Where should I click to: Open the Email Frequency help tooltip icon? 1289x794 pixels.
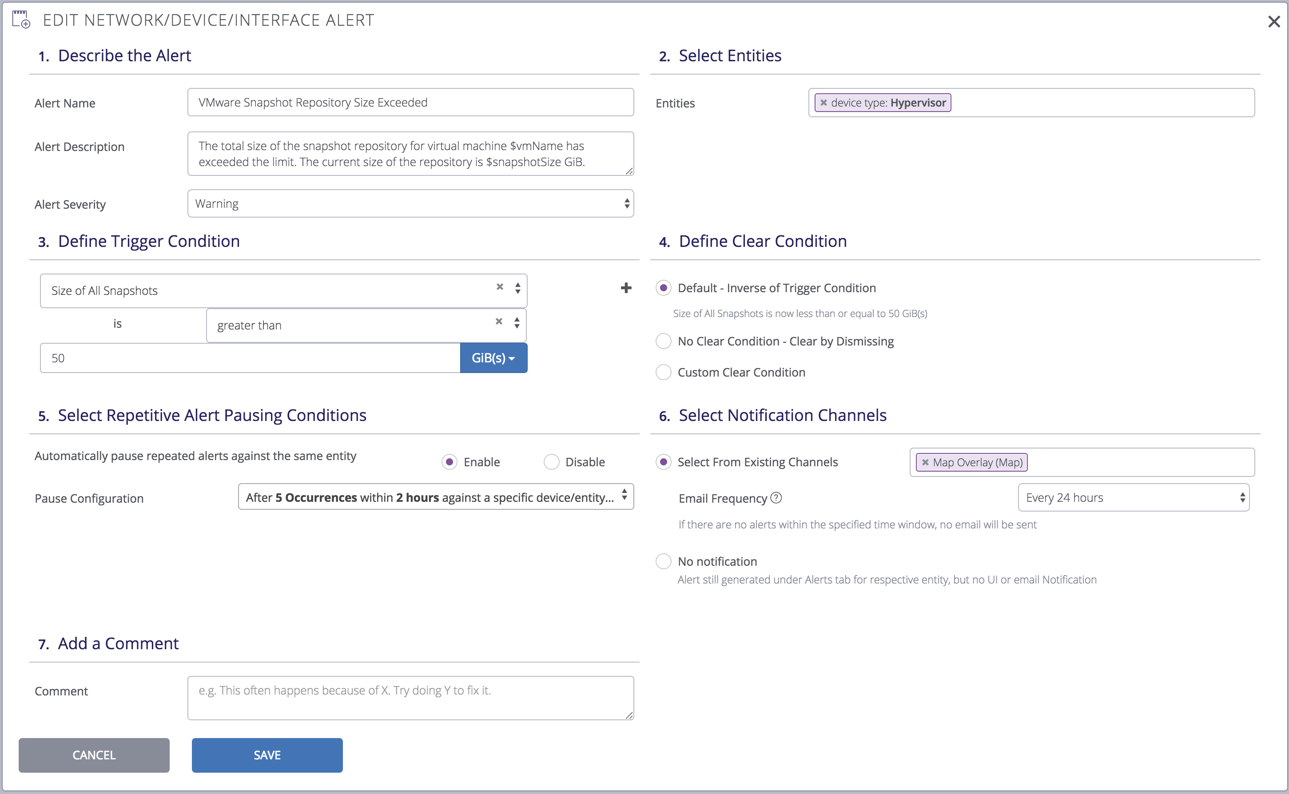pos(776,498)
